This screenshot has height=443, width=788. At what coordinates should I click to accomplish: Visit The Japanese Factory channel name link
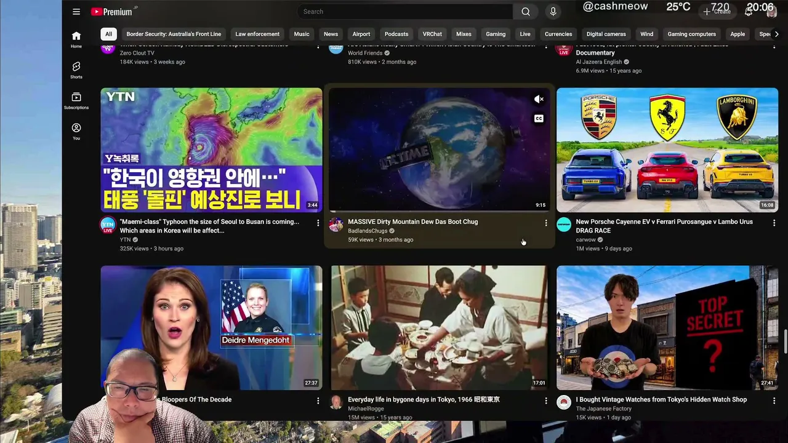pos(603,409)
